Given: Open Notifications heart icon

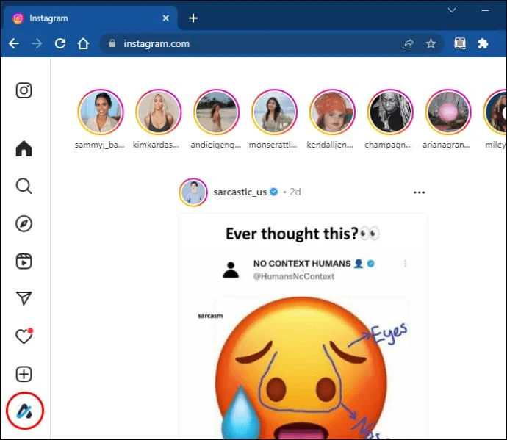Looking at the screenshot, I should 24,336.
